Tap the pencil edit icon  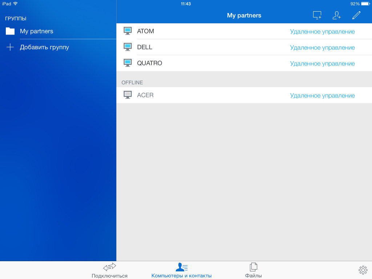356,15
